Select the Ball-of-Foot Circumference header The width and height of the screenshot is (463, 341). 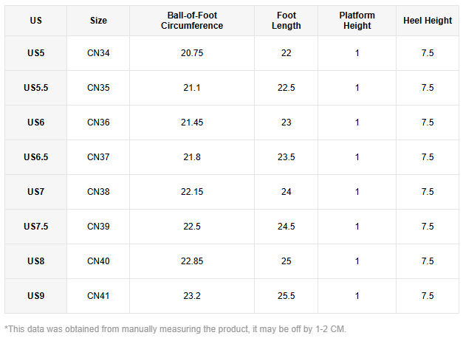(192, 21)
